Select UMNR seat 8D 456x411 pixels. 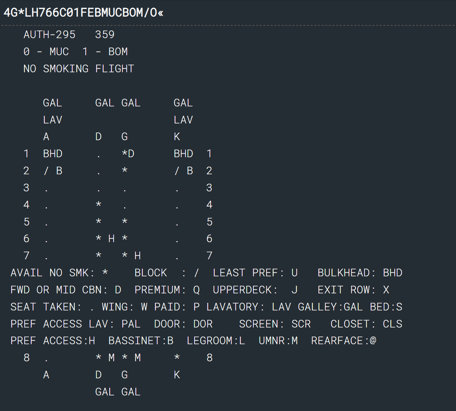point(105,358)
